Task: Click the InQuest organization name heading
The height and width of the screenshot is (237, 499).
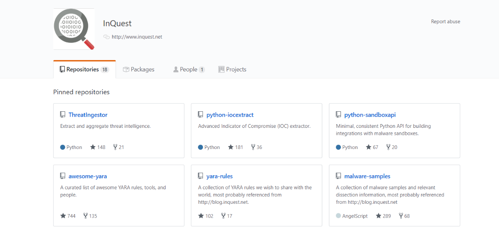Action: coord(117,24)
